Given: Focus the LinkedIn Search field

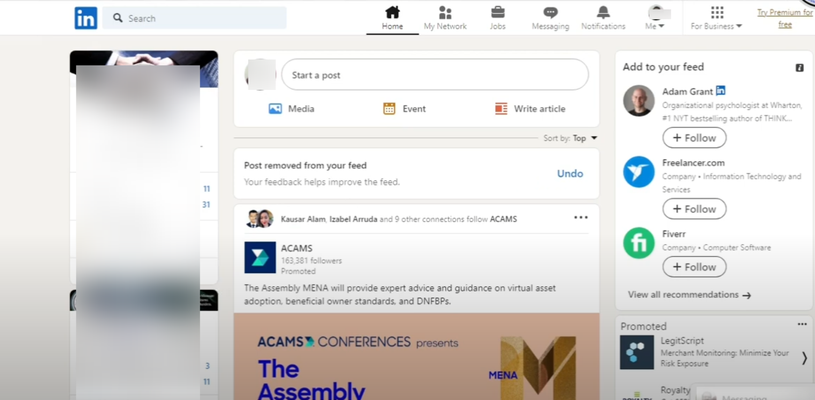Looking at the screenshot, I should [x=194, y=18].
